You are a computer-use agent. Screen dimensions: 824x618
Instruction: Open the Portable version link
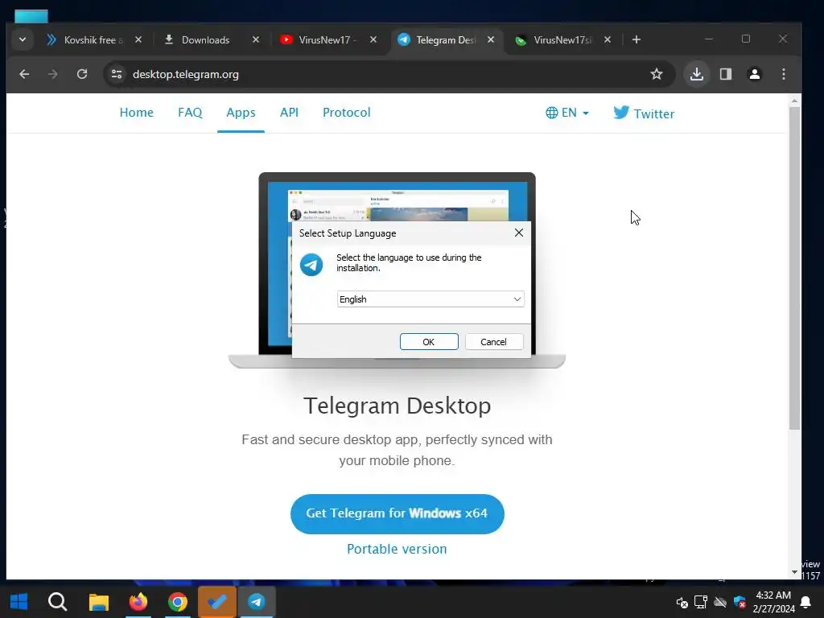397,549
